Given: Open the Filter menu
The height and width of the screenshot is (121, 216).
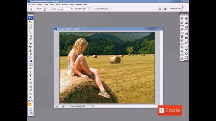Looking at the screenshot, I should tap(58, 4).
